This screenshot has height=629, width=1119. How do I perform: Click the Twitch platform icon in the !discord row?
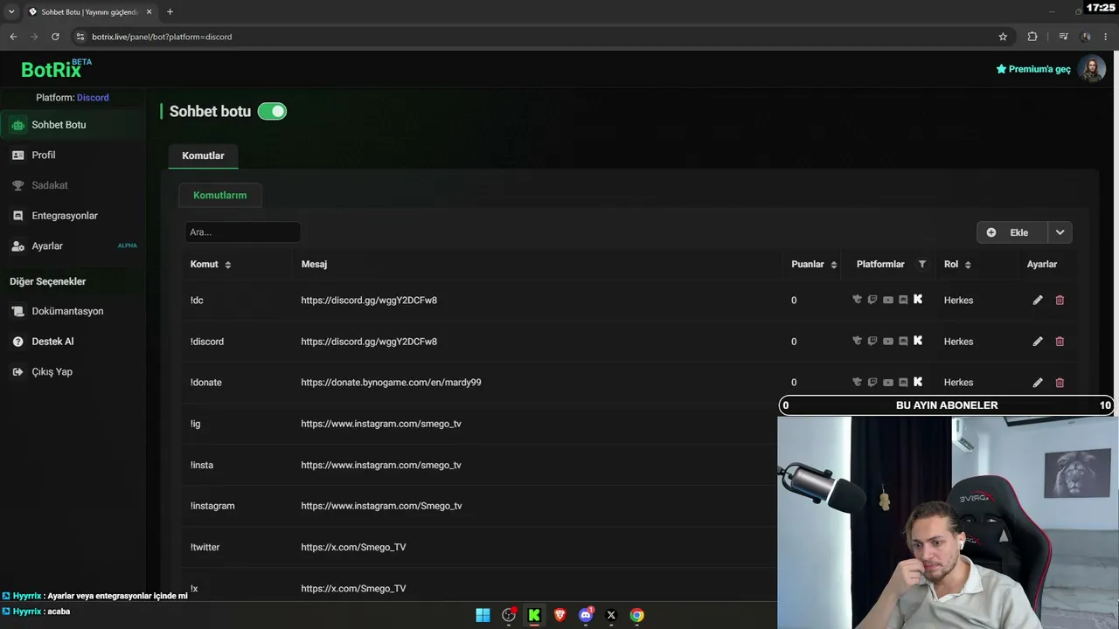coord(872,341)
